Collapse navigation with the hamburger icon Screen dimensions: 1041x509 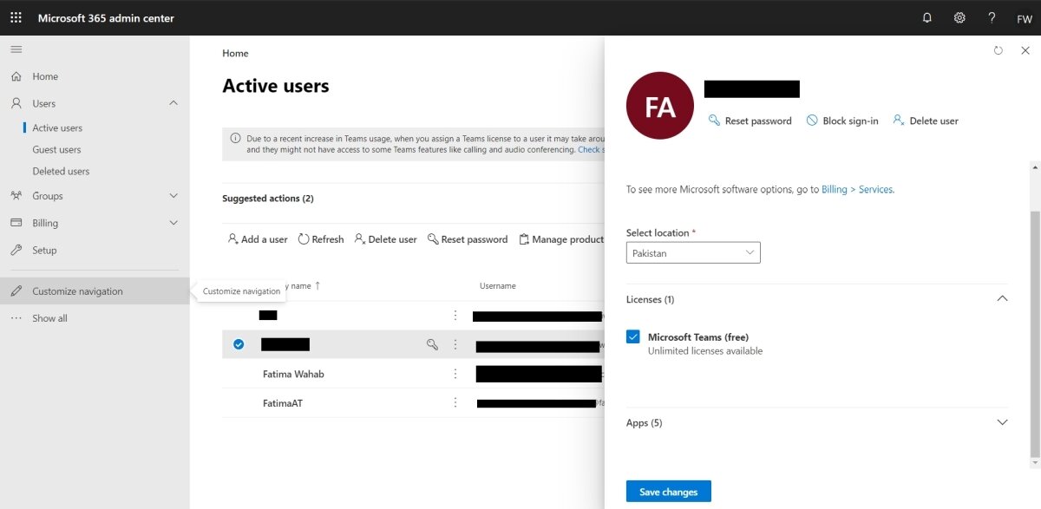[16, 49]
